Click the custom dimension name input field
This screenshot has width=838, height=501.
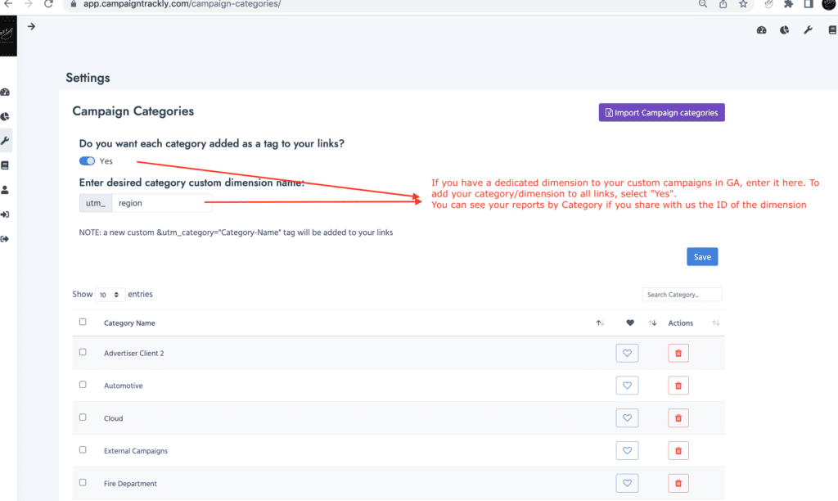pyautogui.click(x=155, y=202)
